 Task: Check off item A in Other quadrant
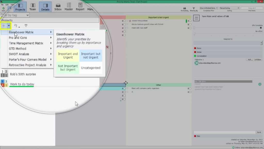[x=190, y=92]
